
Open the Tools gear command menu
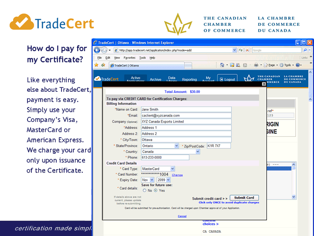[287, 65]
